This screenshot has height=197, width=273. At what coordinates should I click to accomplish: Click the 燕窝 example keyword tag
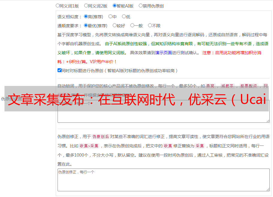pos(210,86)
